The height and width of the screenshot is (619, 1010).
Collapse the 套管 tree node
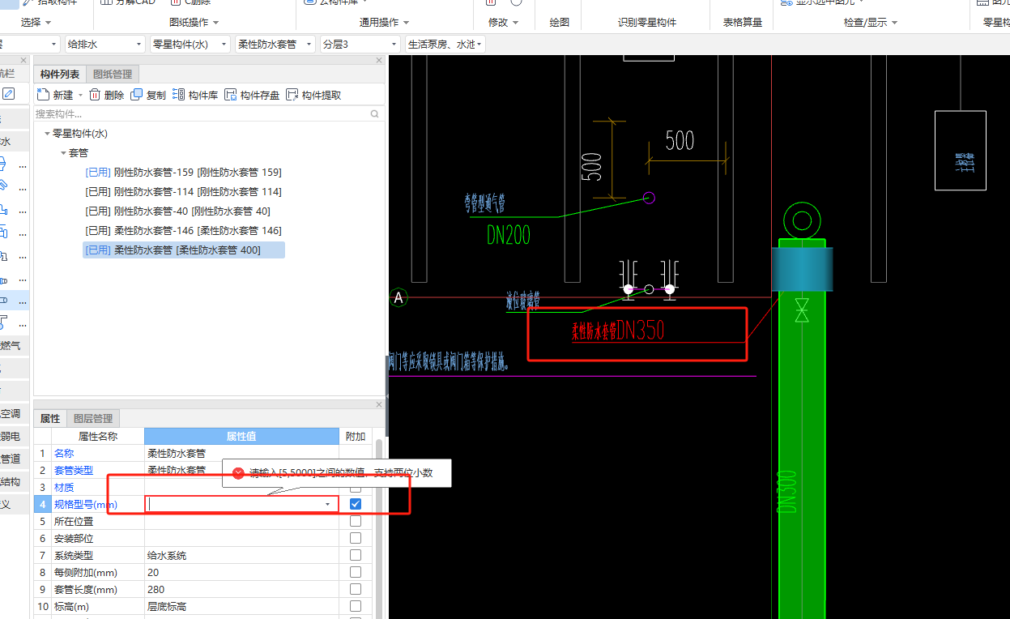click(63, 152)
